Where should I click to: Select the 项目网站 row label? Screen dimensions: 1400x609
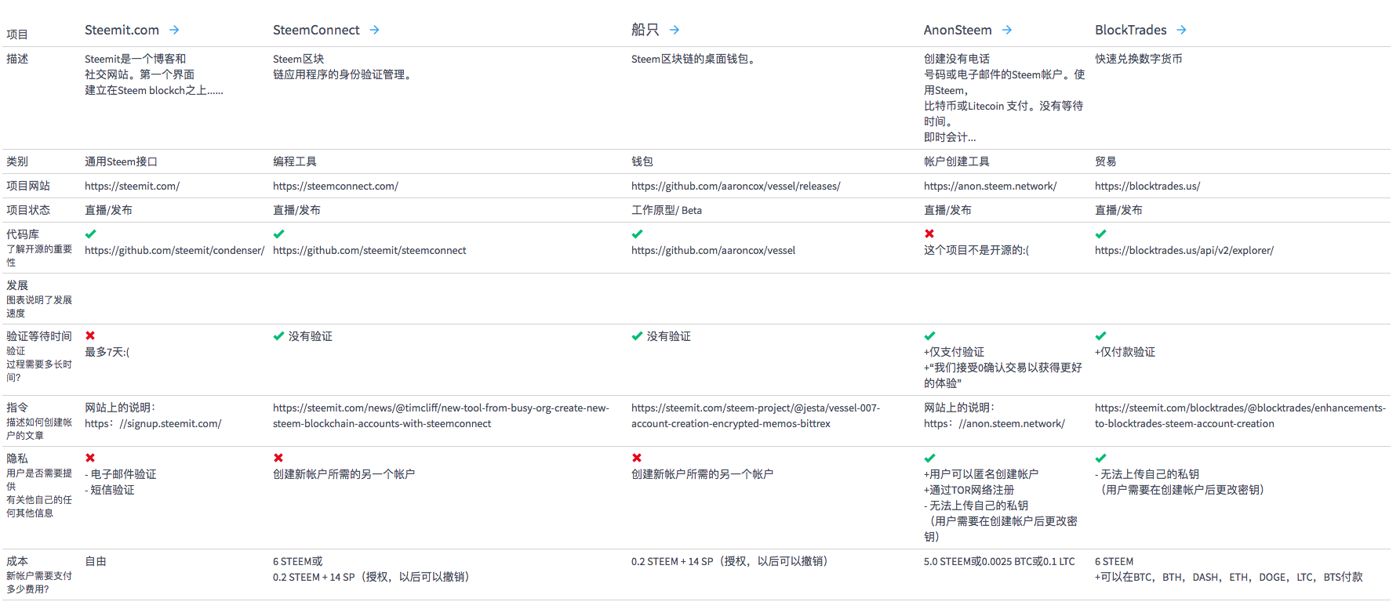pyautogui.click(x=28, y=186)
